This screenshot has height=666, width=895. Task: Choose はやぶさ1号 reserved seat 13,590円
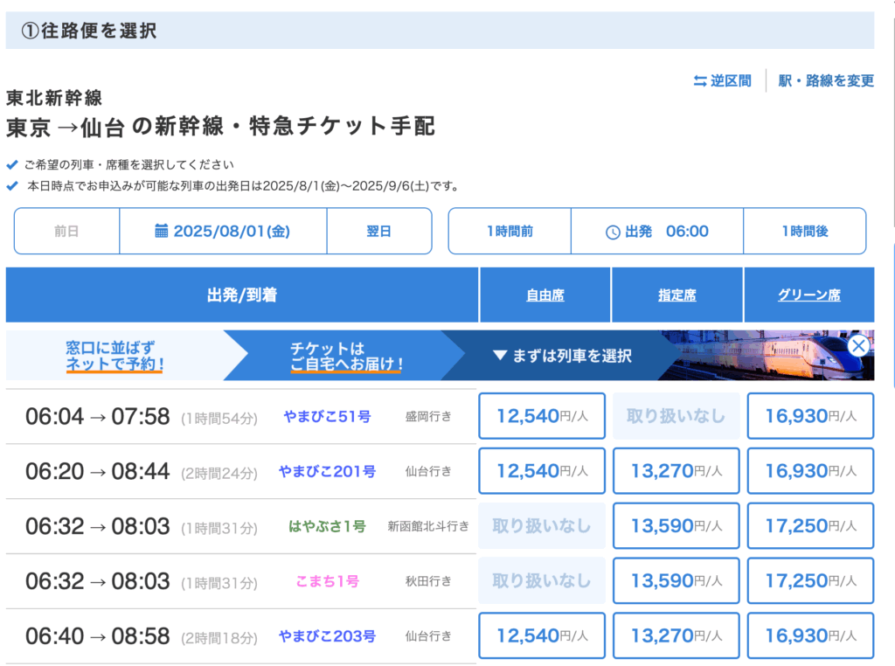tap(676, 526)
